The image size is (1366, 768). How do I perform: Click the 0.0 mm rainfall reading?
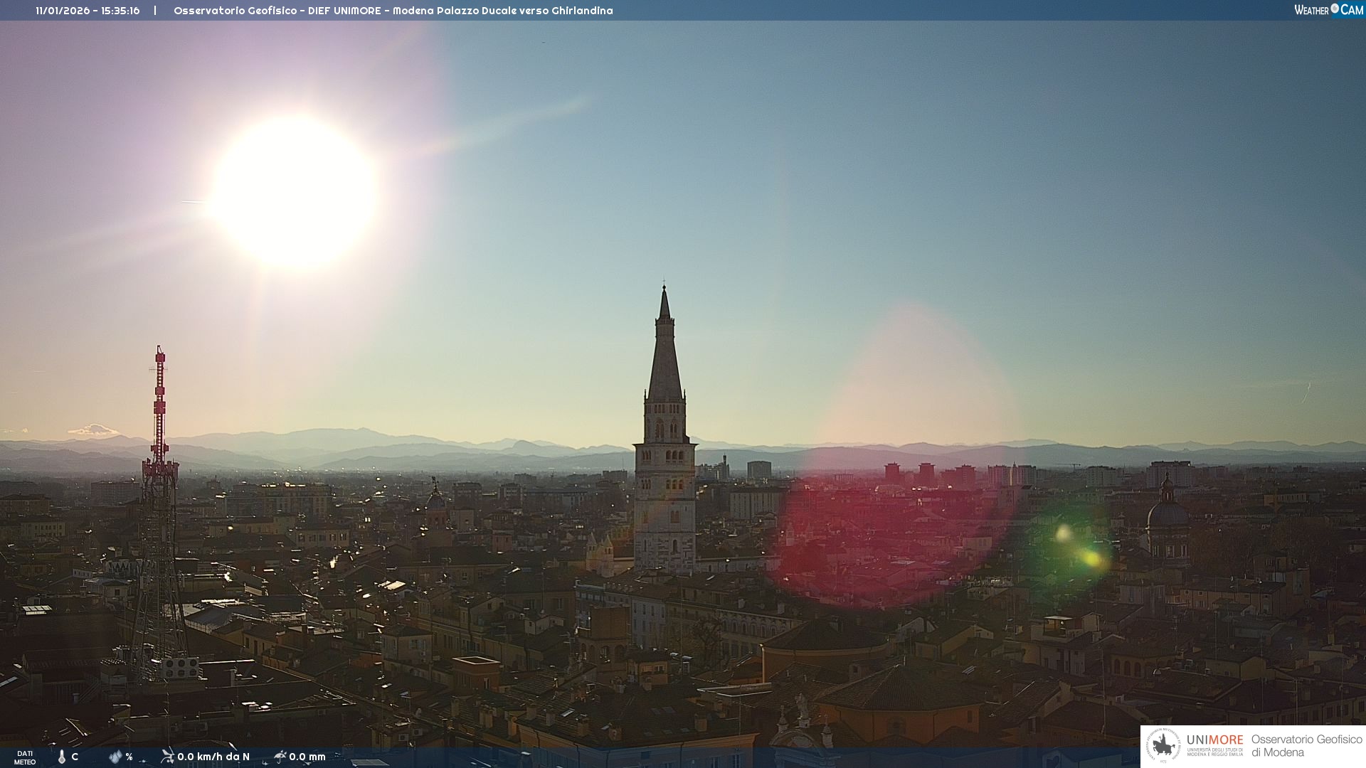pyautogui.click(x=307, y=757)
